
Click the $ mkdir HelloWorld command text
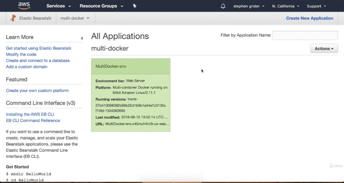[x=29, y=174]
